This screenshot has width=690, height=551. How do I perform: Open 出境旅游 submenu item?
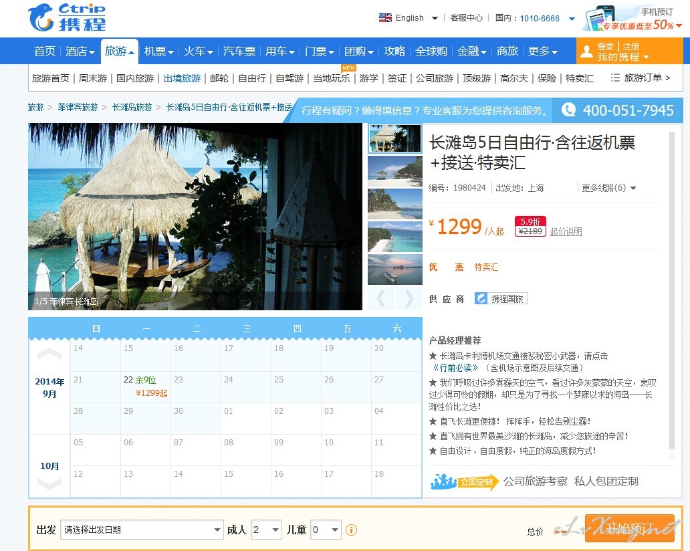[182, 78]
